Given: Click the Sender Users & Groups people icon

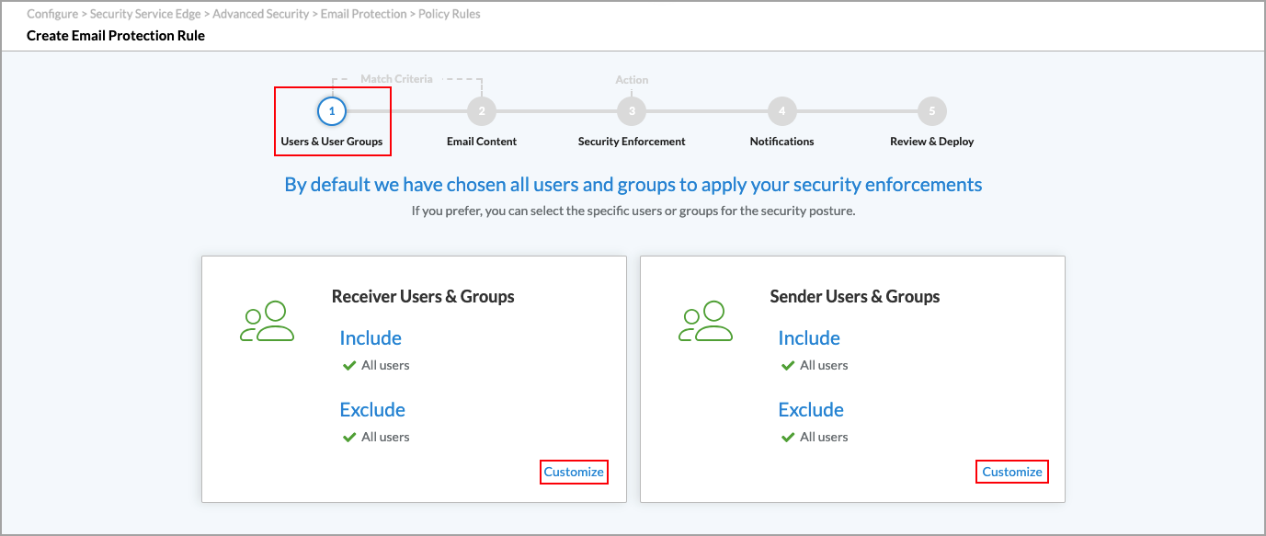Looking at the screenshot, I should (x=707, y=322).
